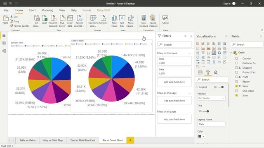Open the Data / Drill ribbon tab
The image size is (264, 148).
coord(104,10)
